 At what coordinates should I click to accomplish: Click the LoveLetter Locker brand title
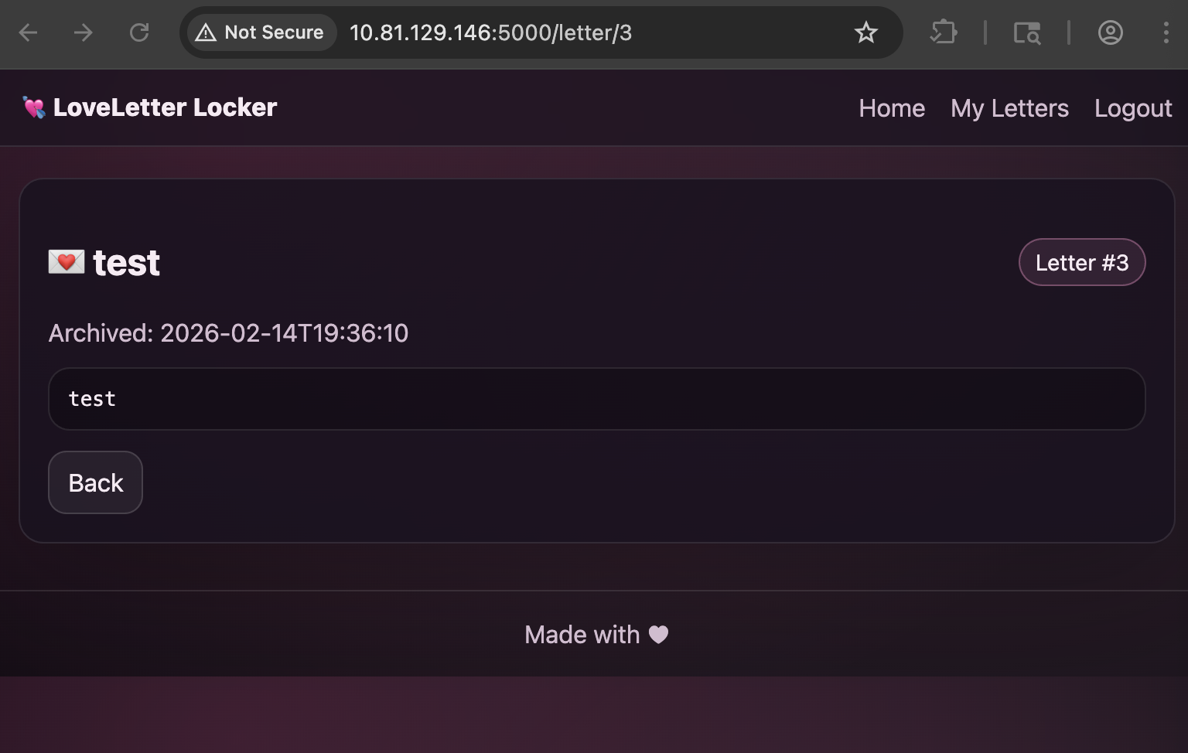click(x=165, y=107)
